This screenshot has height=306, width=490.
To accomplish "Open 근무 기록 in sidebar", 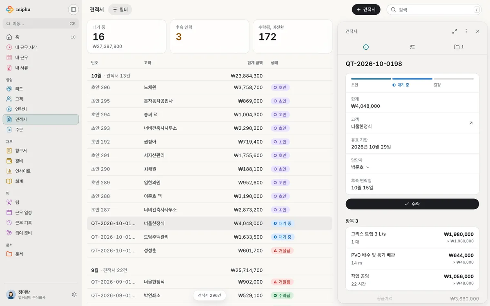I will (41, 223).
